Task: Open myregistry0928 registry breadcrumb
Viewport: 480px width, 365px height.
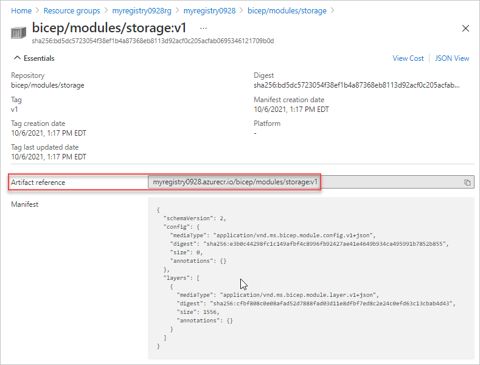Action: tap(210, 11)
